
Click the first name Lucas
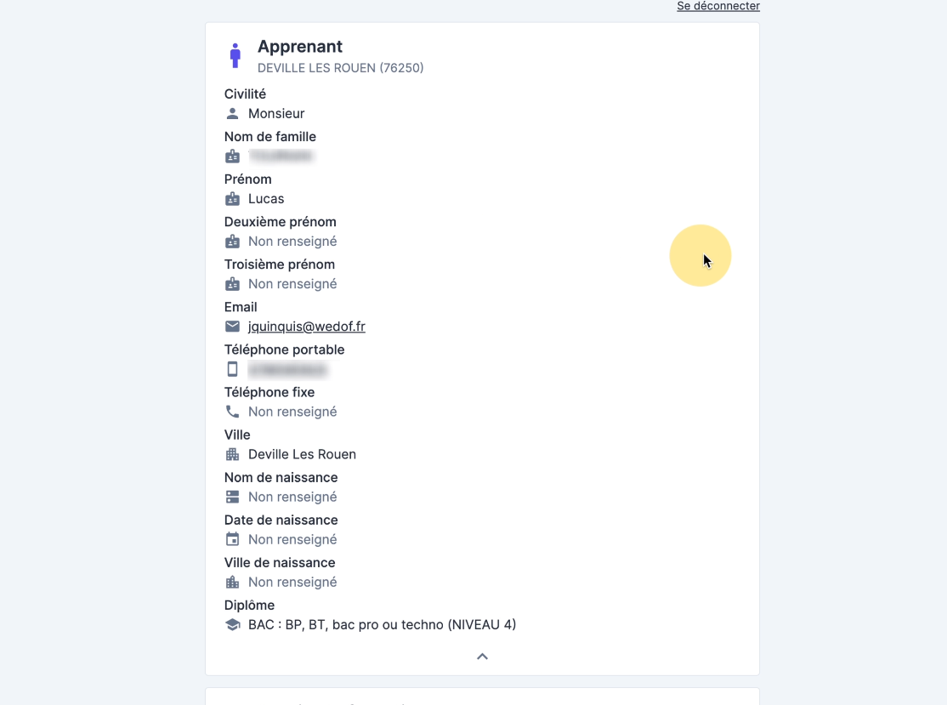point(266,199)
